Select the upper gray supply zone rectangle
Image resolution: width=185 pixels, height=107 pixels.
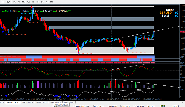tap(98, 19)
